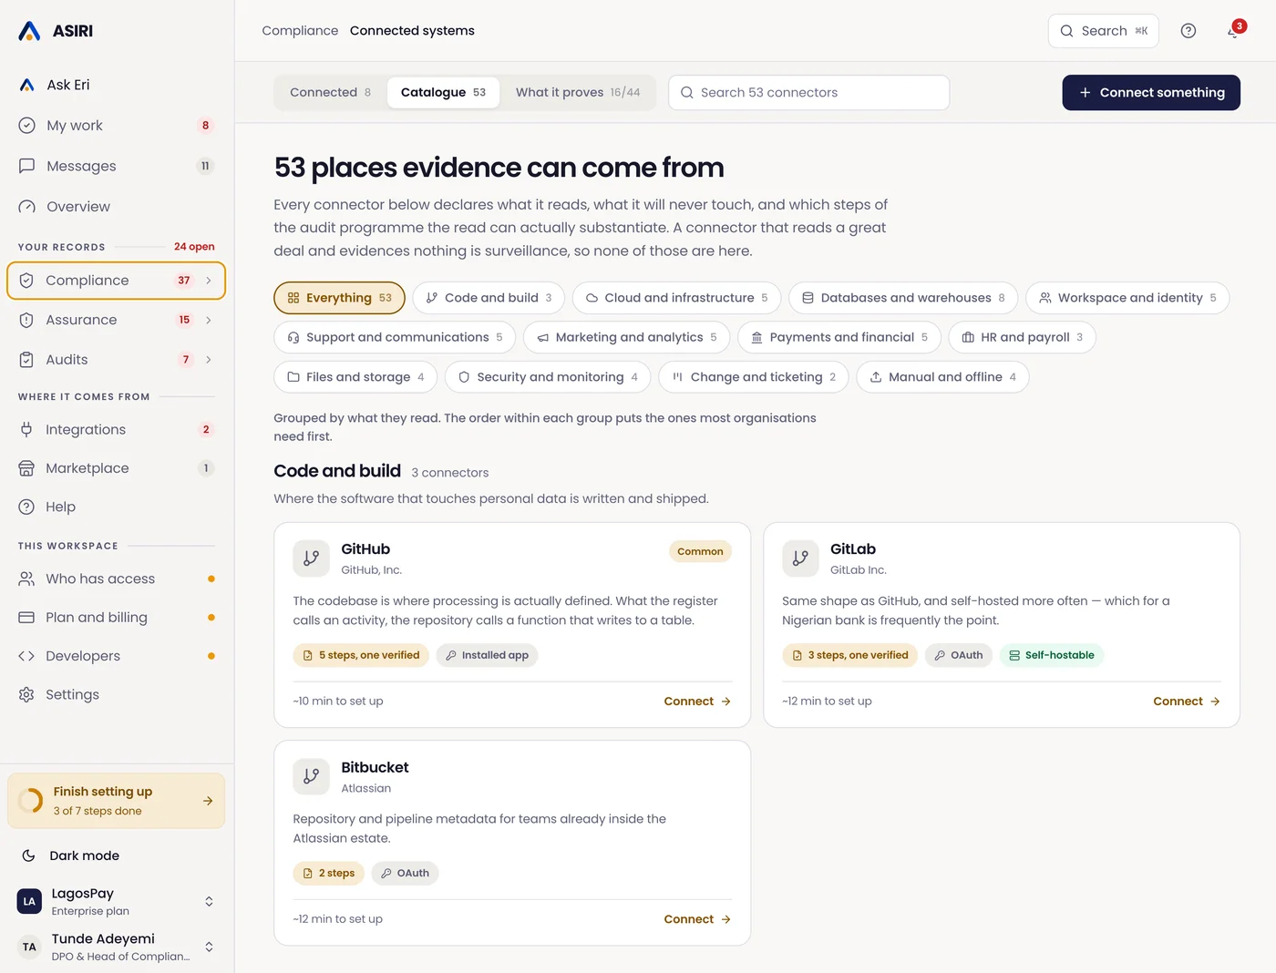Connect Bitbucket
This screenshot has width=1276, height=973.
(697, 919)
